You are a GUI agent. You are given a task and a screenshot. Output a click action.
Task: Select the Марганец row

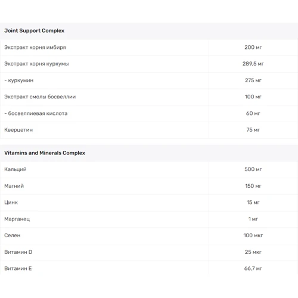pos(149,219)
